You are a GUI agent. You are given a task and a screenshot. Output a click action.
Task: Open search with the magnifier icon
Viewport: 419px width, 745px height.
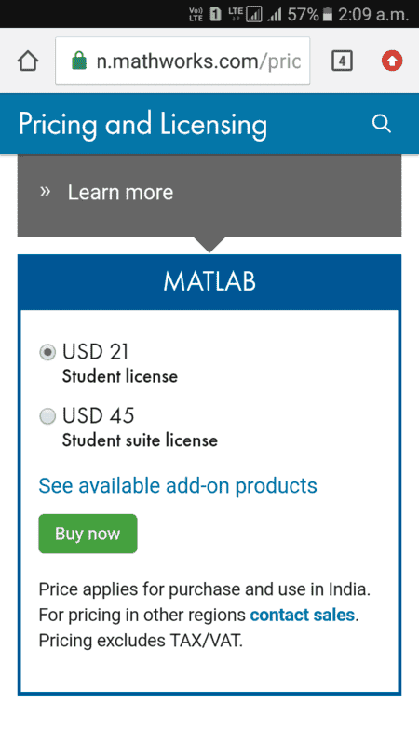coord(382,124)
